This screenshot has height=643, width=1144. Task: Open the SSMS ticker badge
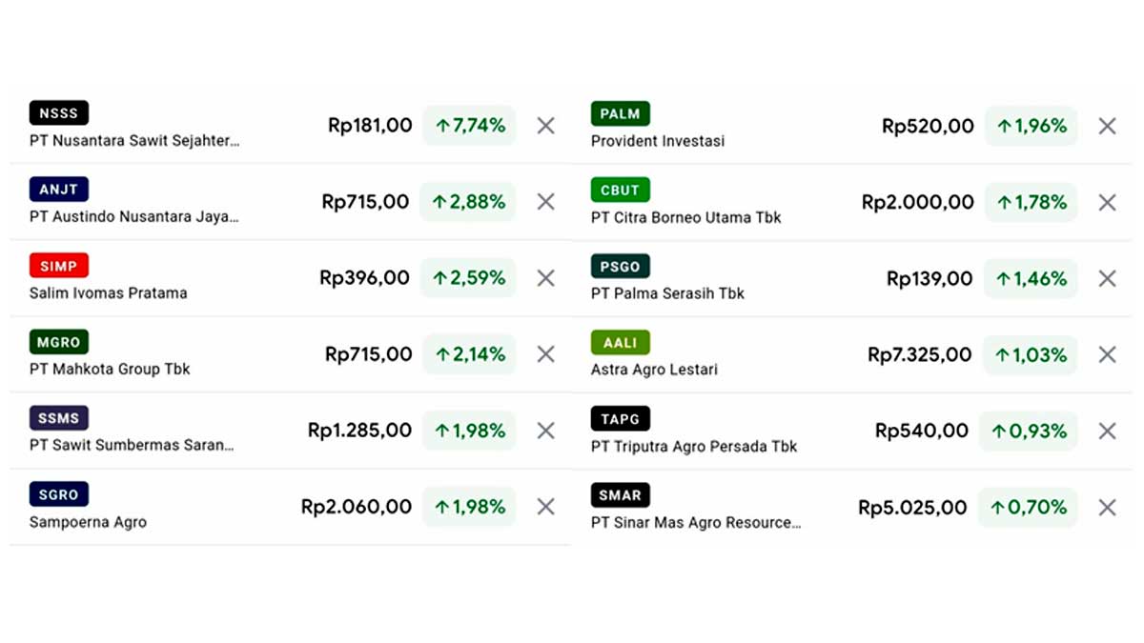click(59, 418)
